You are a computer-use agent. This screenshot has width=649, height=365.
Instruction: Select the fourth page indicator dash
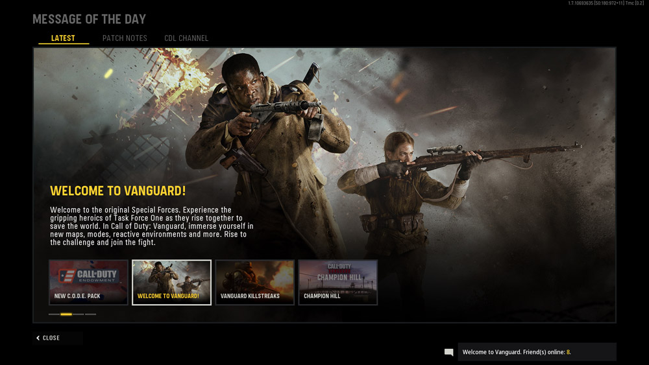(90, 314)
